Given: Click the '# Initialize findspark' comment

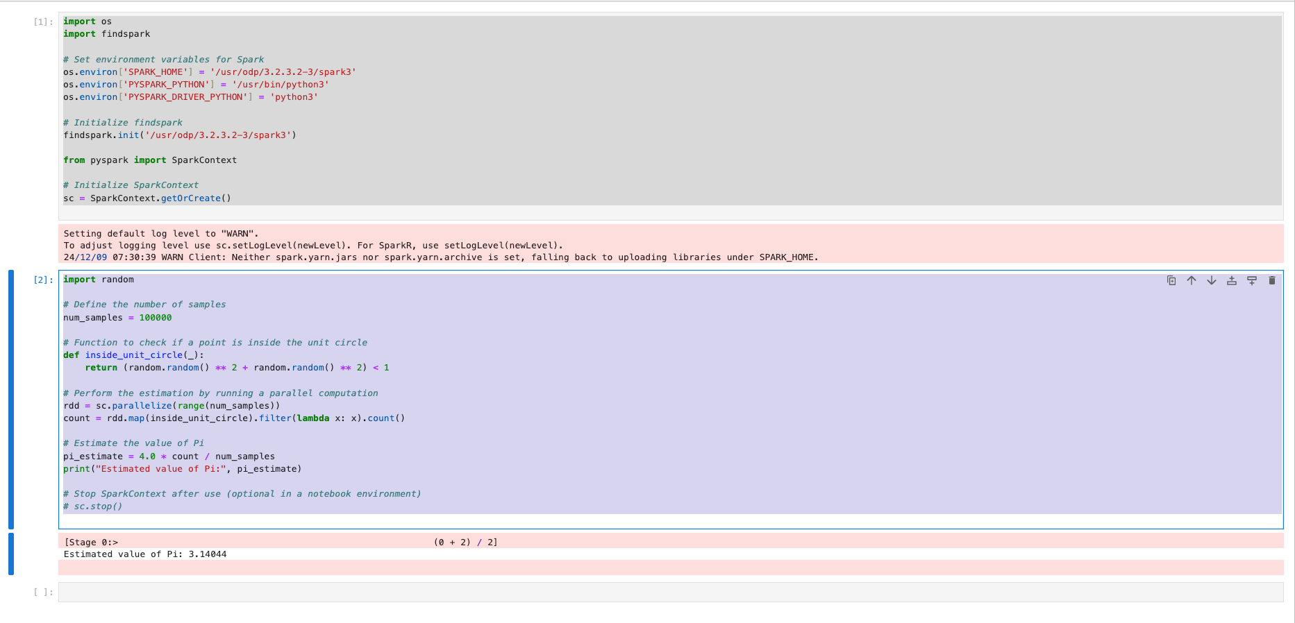Looking at the screenshot, I should [x=123, y=123].
